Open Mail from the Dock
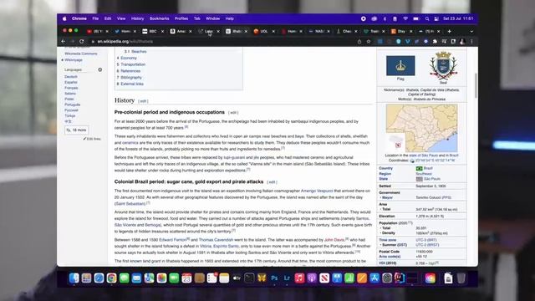Viewport: 535px width, 301px height. [136, 278]
